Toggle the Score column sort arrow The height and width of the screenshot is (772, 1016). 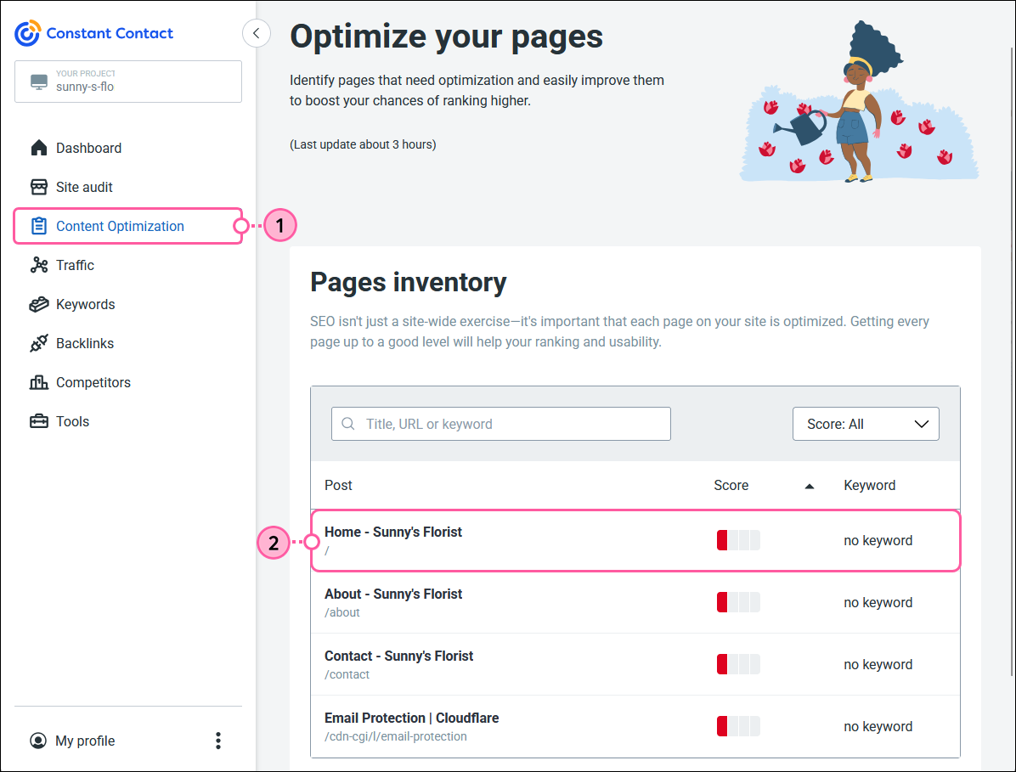810,486
